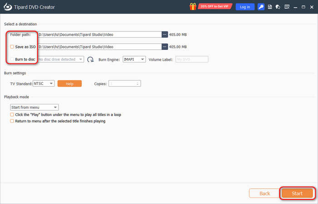Browse for Folder path with ellipsis button

pos(164,34)
